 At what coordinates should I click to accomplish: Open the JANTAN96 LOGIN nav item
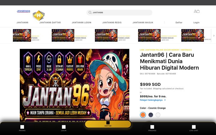pos(81,22)
